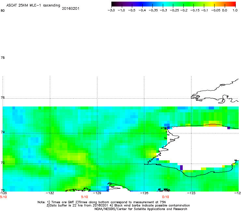The image size is (241, 211).
Task: Click the -0.5 color scale label
Action: (132, 10)
